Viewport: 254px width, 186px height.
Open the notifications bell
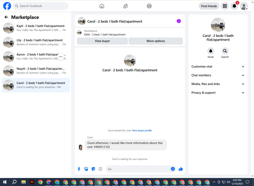[x=234, y=6]
